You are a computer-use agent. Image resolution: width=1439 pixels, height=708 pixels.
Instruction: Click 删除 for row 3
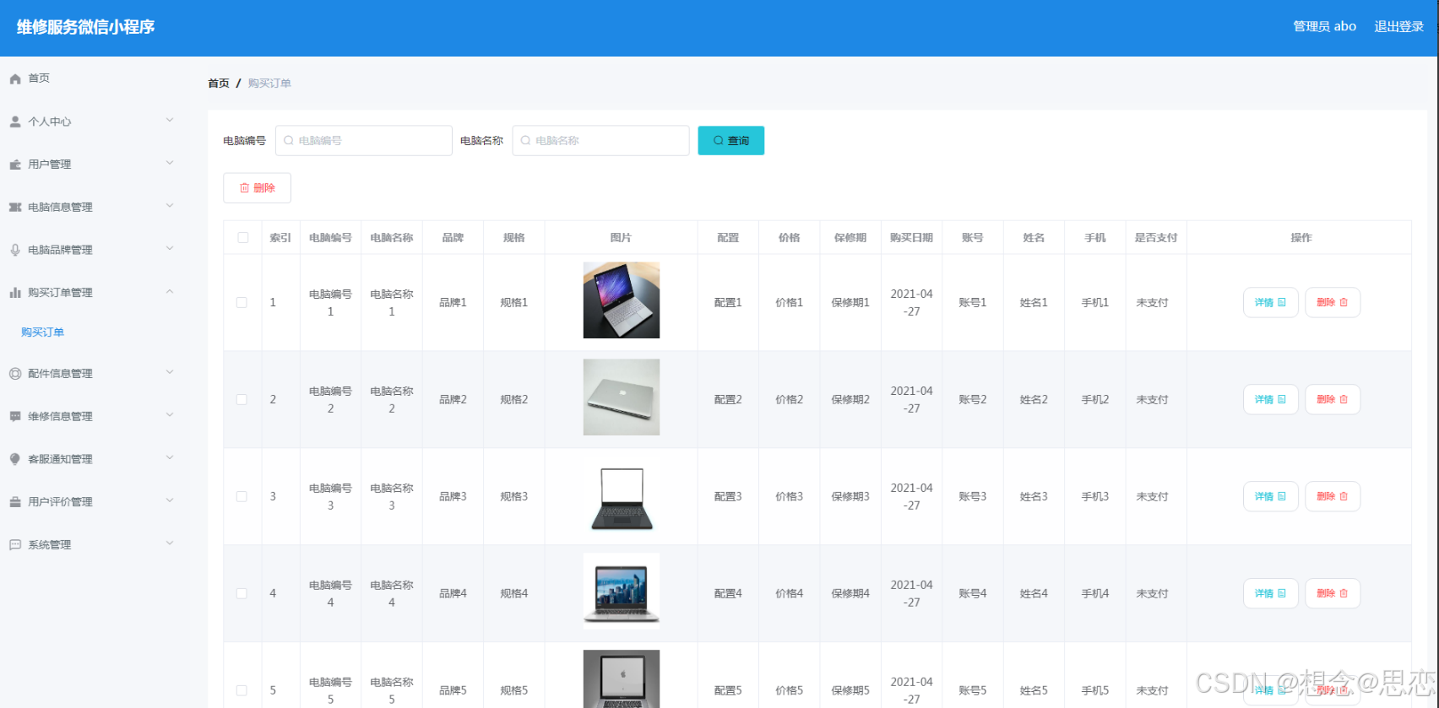[x=1333, y=496]
